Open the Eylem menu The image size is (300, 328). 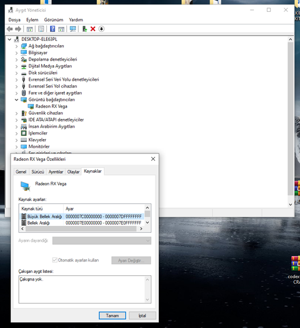(32, 20)
